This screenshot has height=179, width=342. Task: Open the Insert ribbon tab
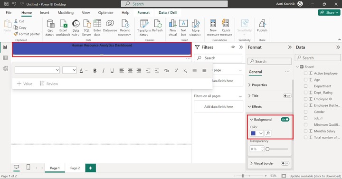[x=45, y=13]
